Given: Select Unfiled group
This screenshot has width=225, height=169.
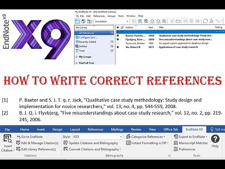Looking at the screenshot, I should point(94,46).
